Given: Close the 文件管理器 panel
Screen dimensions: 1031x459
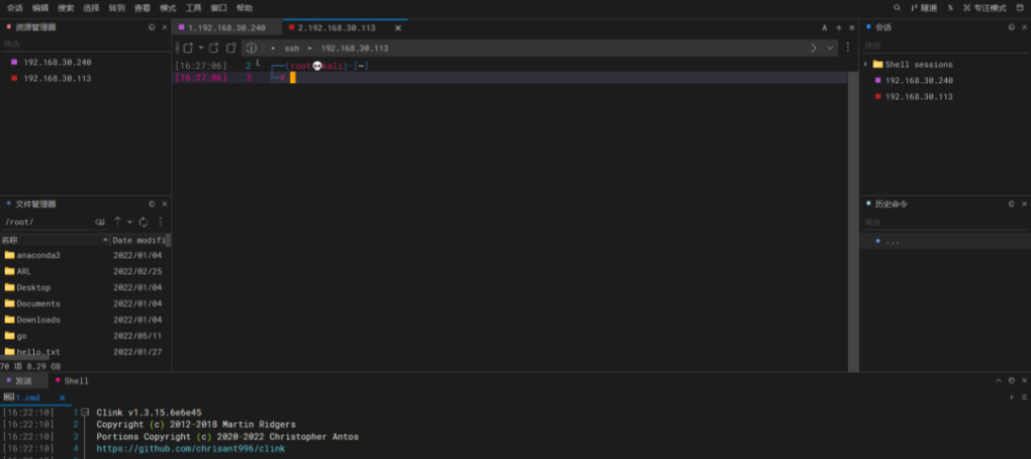Looking at the screenshot, I should [x=164, y=204].
